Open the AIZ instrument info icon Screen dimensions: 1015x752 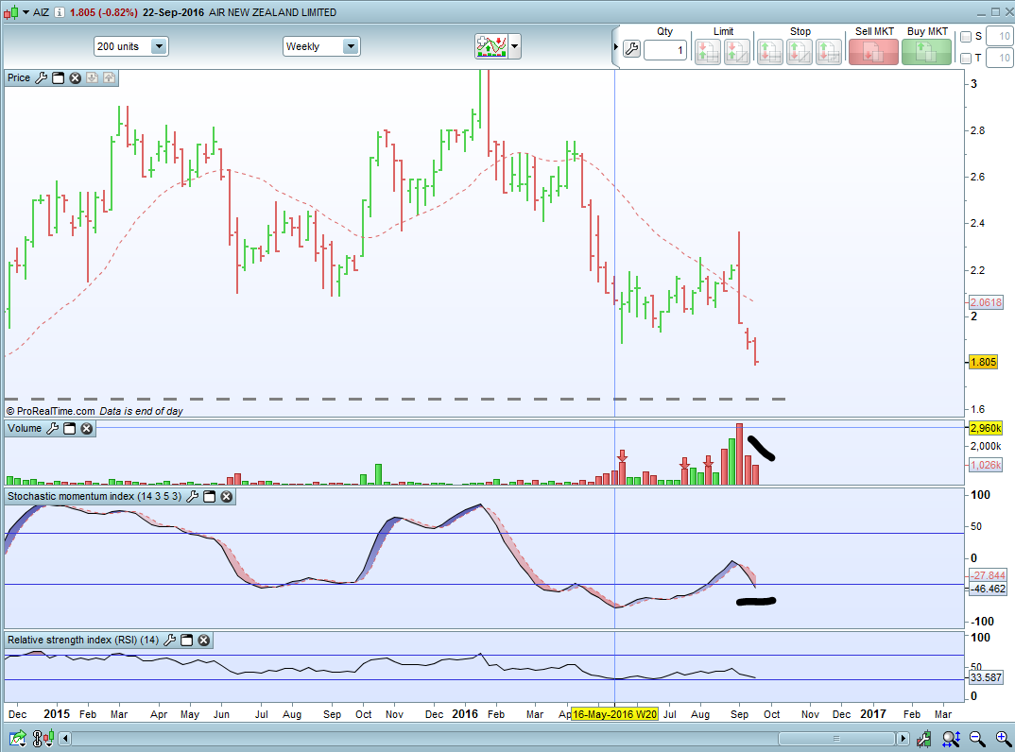click(x=59, y=12)
